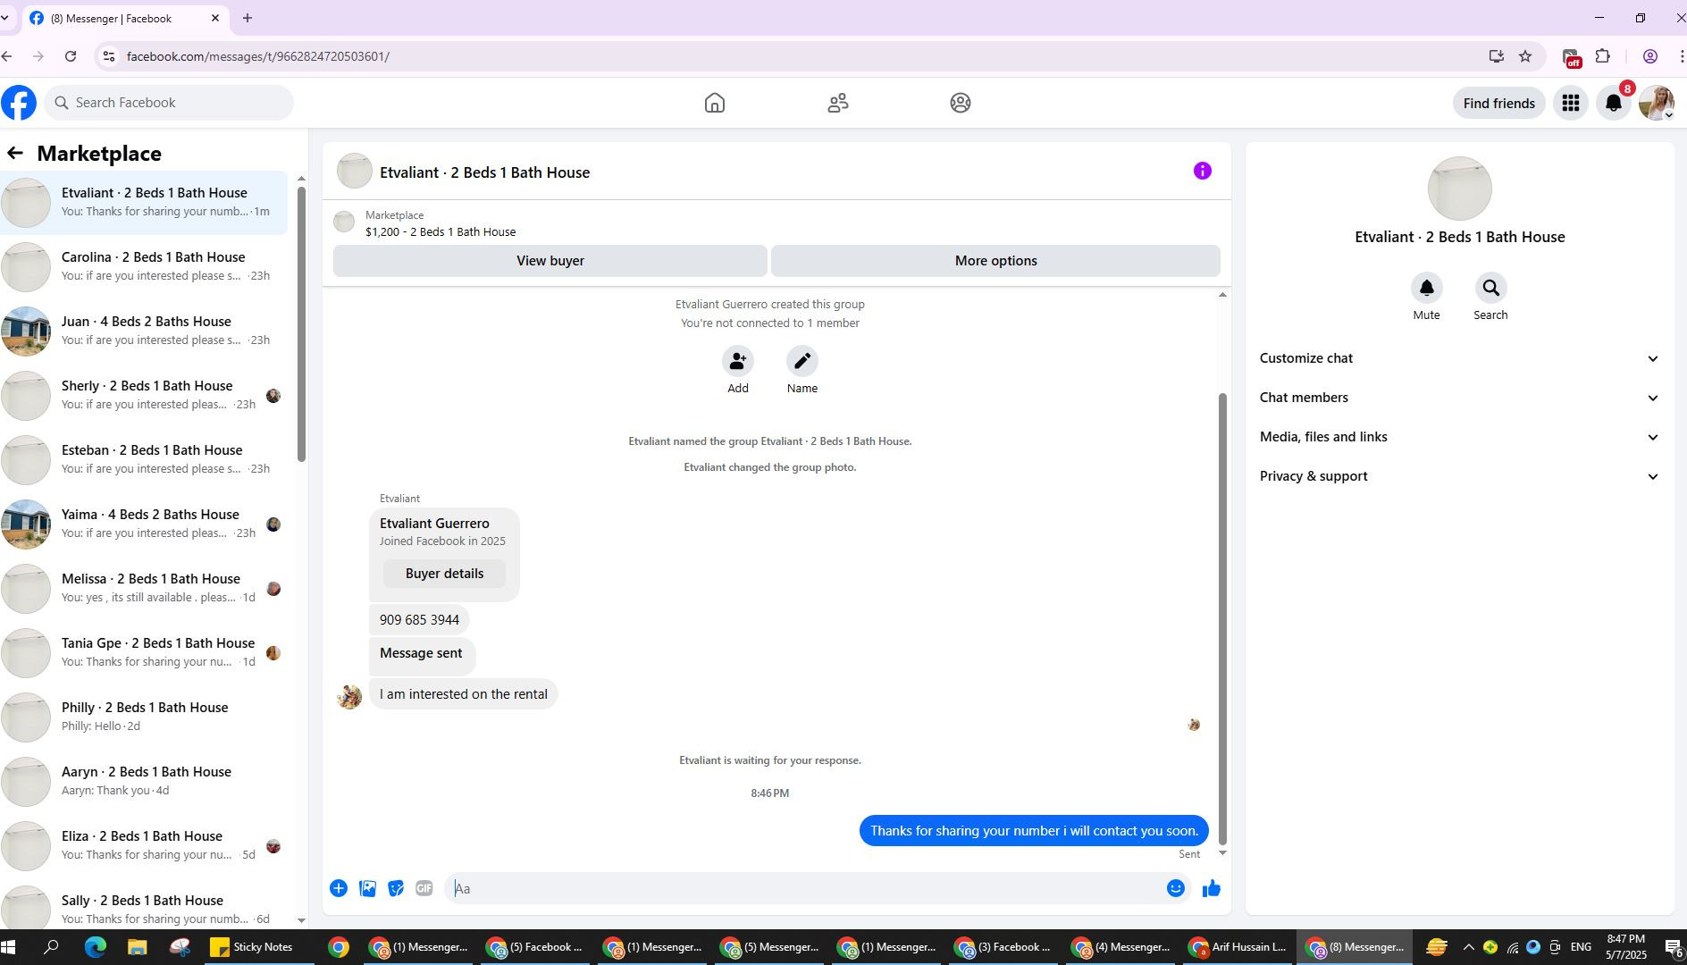Open Windows search on the taskbar

coord(52,947)
